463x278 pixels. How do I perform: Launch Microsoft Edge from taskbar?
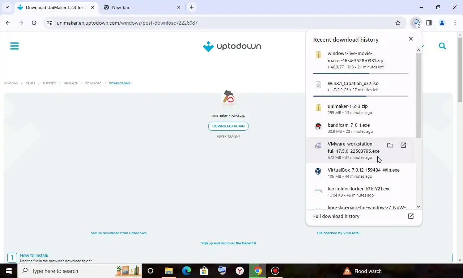187,271
